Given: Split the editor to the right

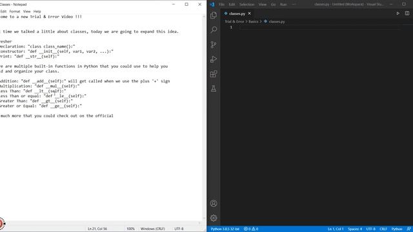Looking at the screenshot, I should (407, 14).
